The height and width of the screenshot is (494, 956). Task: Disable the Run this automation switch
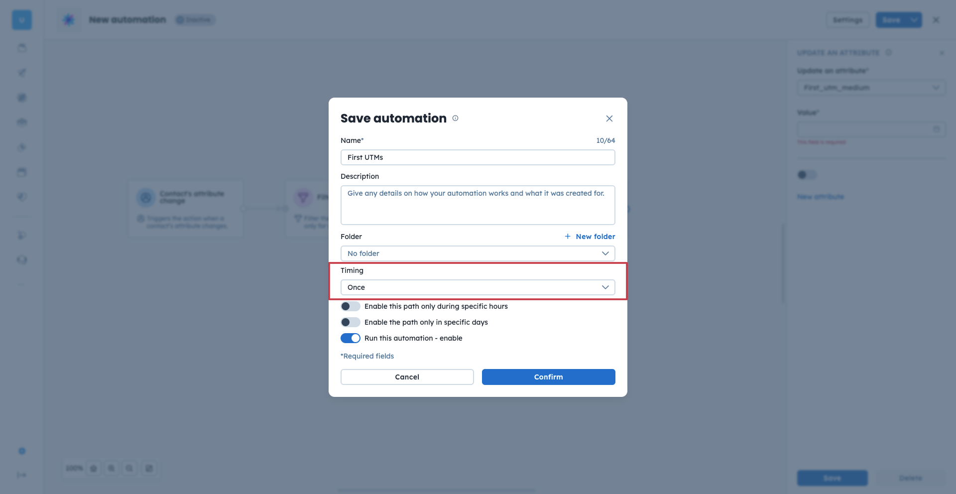pos(351,338)
